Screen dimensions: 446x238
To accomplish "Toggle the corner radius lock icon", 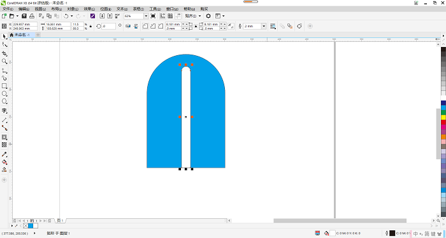I will click(196, 26).
